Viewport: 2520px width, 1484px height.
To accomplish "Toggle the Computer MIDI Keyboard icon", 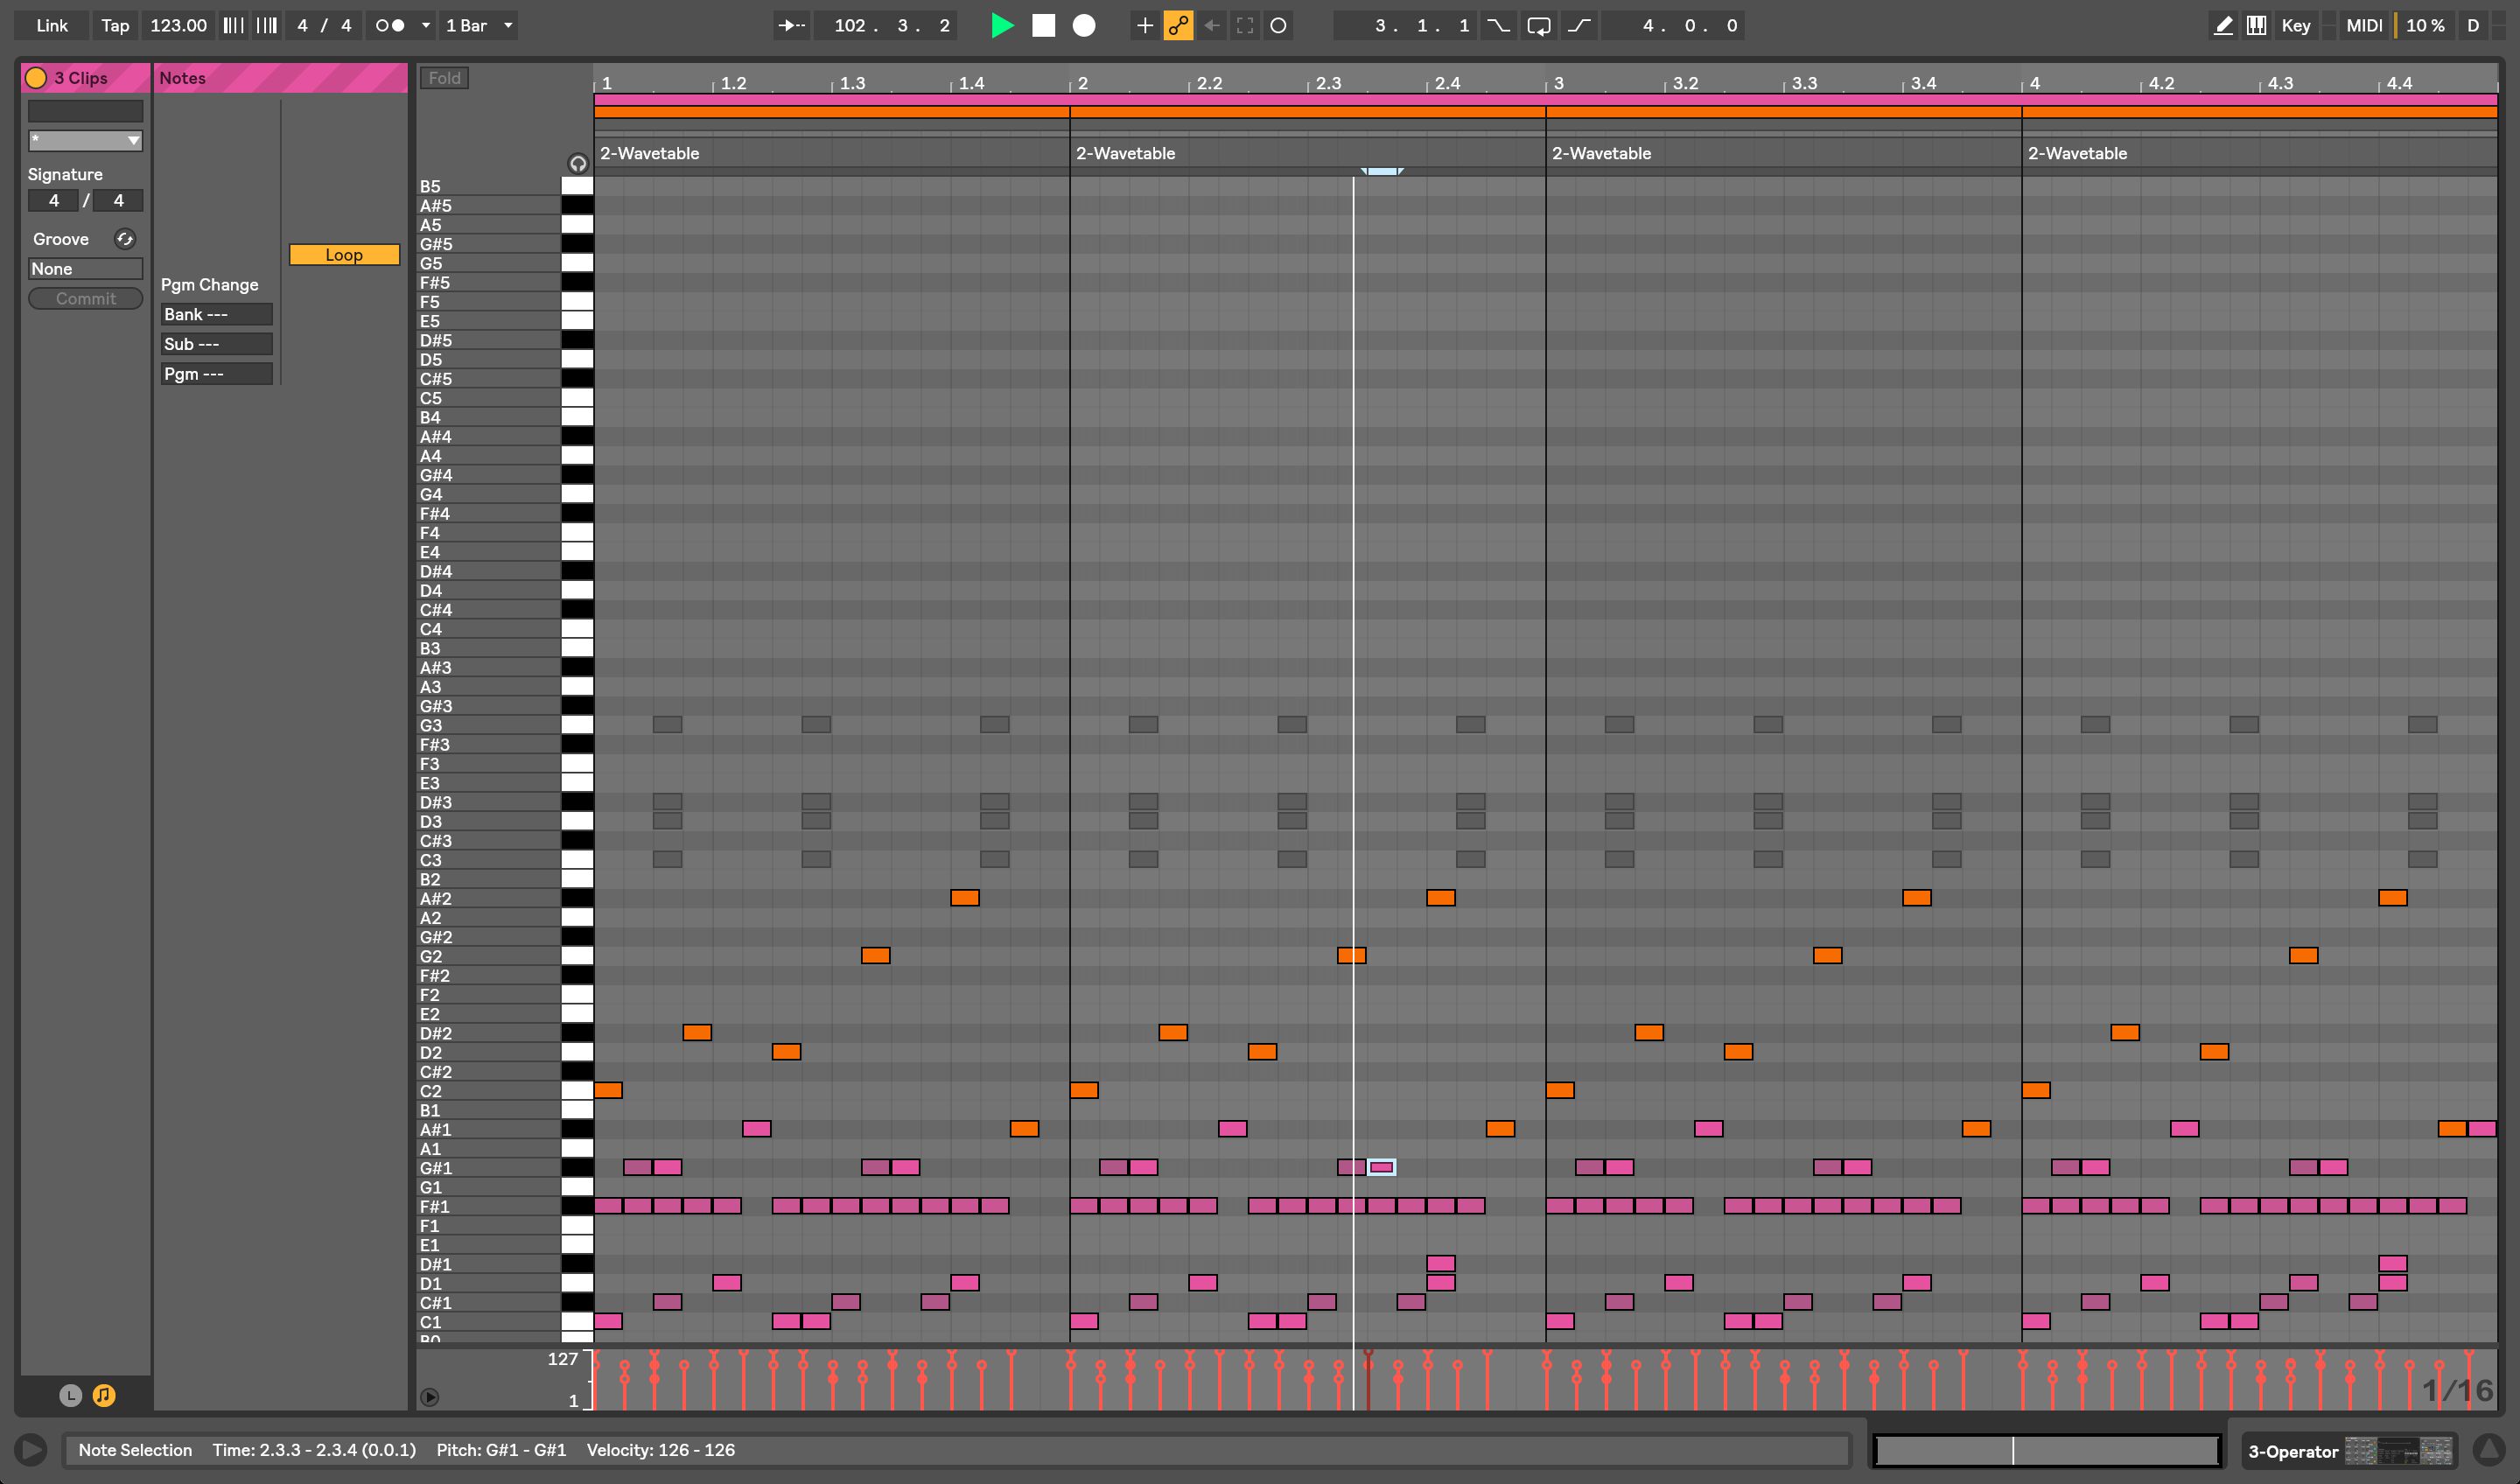I will [x=2256, y=26].
